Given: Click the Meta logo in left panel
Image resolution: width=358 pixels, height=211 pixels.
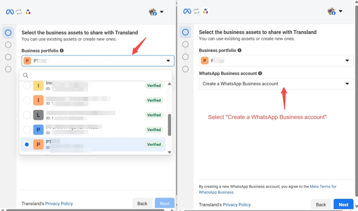Looking at the screenshot, I should click(10, 12).
